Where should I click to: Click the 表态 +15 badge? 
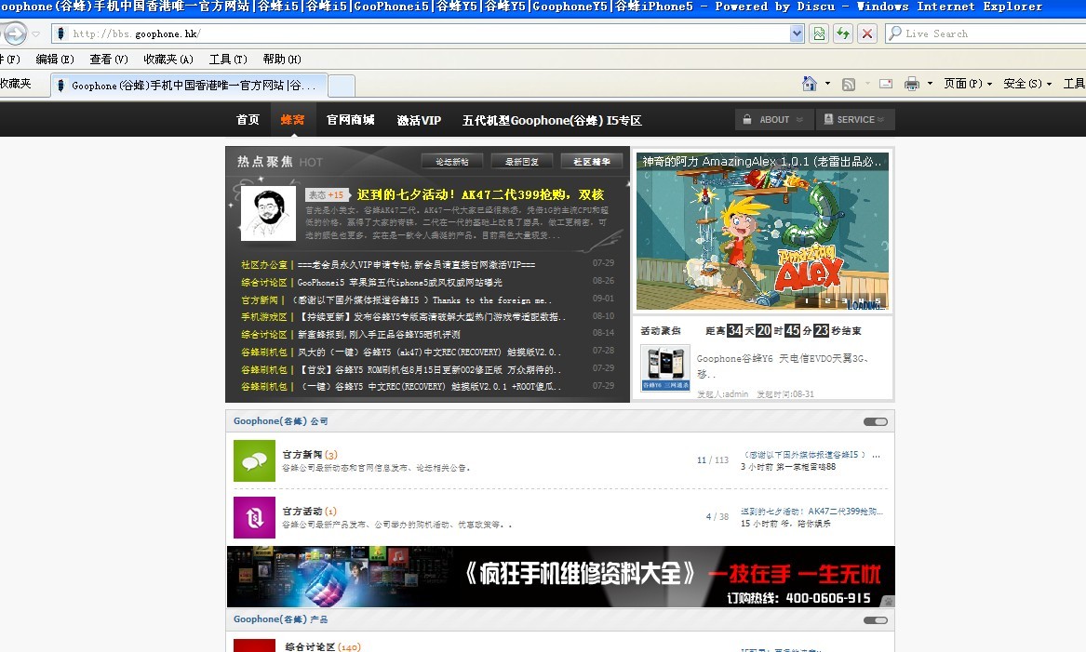(326, 195)
